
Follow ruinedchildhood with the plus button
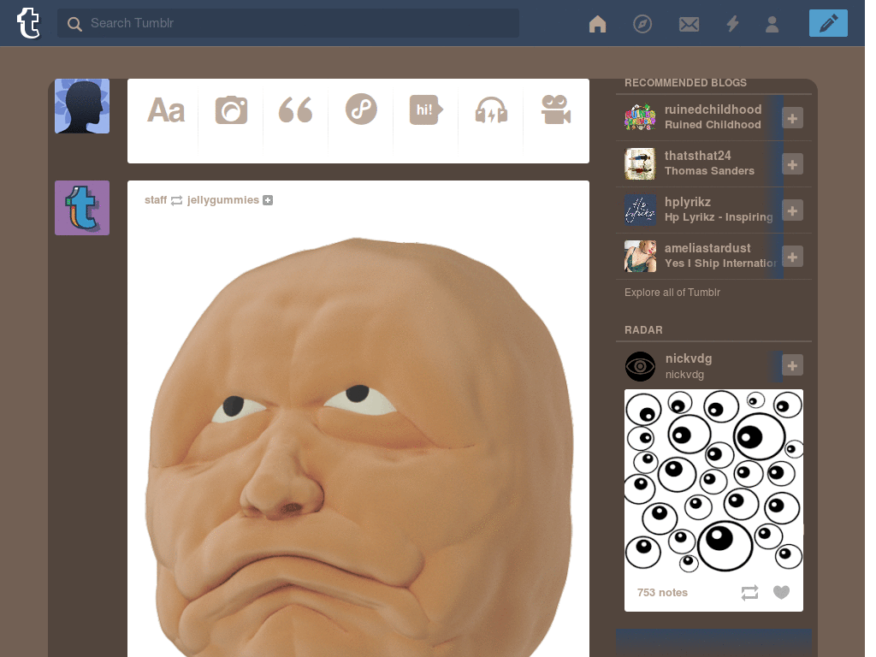tap(792, 118)
